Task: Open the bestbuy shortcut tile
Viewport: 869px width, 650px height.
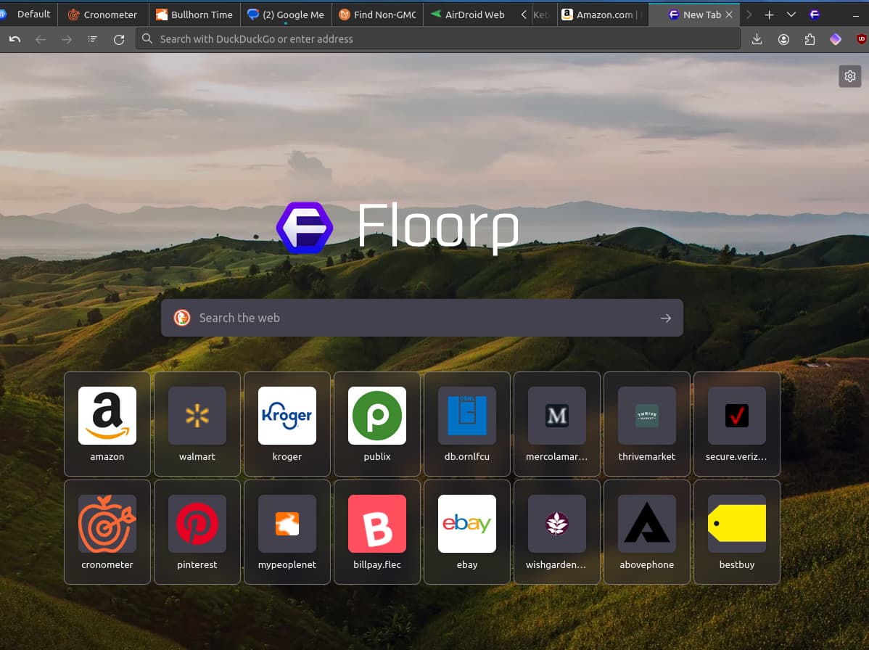Action: pos(736,532)
